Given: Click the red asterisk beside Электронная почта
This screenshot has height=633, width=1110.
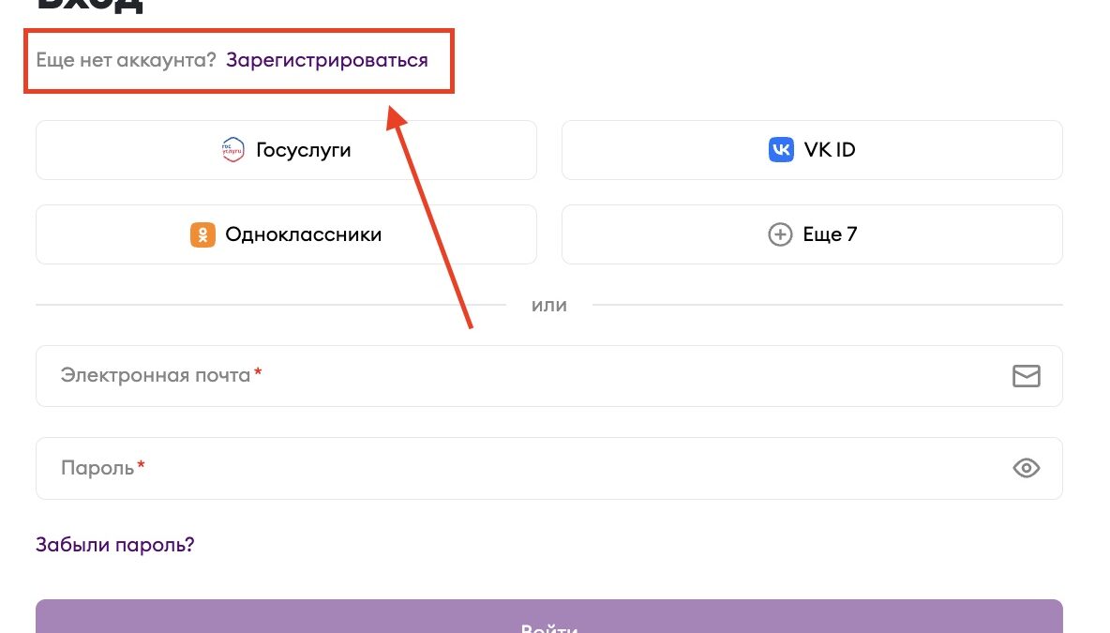Looking at the screenshot, I should point(258,373).
